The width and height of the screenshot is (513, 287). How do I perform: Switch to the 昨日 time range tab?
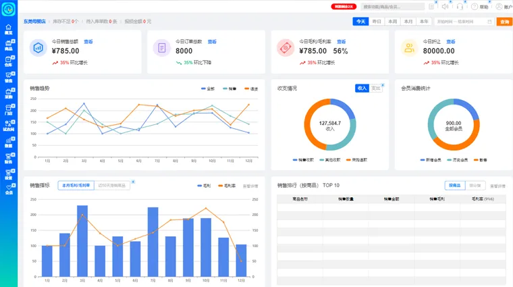377,22
